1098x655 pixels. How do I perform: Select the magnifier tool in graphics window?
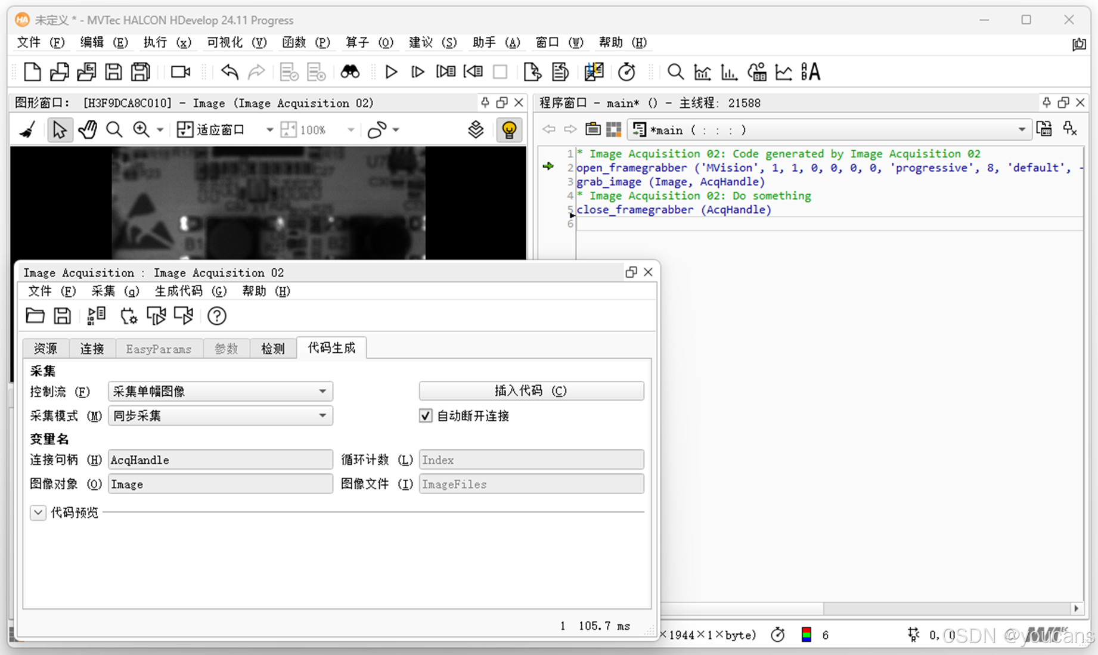point(114,129)
